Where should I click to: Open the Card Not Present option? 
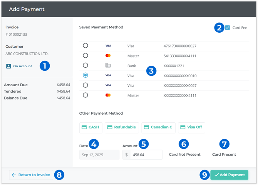click(184, 154)
